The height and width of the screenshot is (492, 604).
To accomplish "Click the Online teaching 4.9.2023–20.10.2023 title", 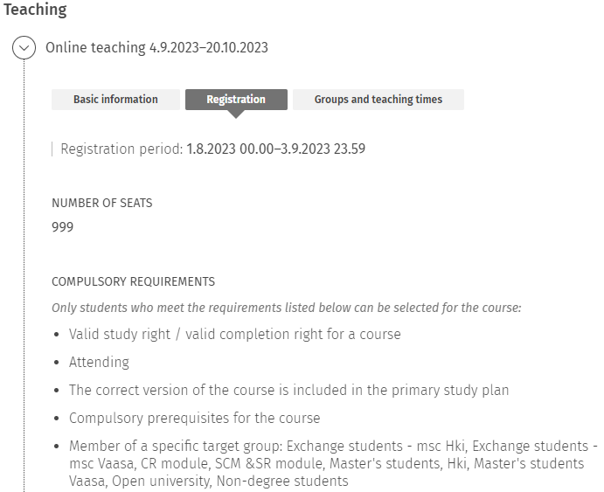I will click(156, 48).
